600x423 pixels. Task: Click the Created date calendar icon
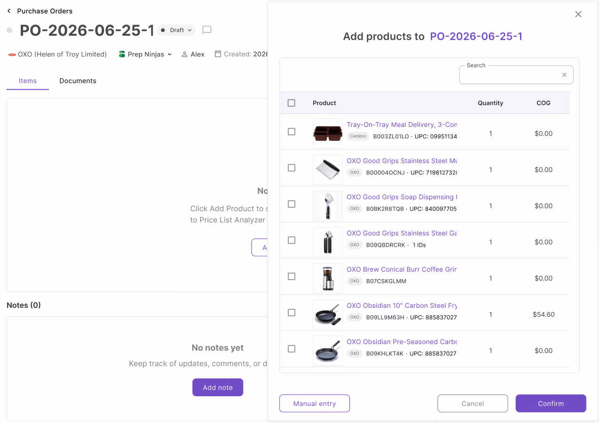click(x=218, y=54)
